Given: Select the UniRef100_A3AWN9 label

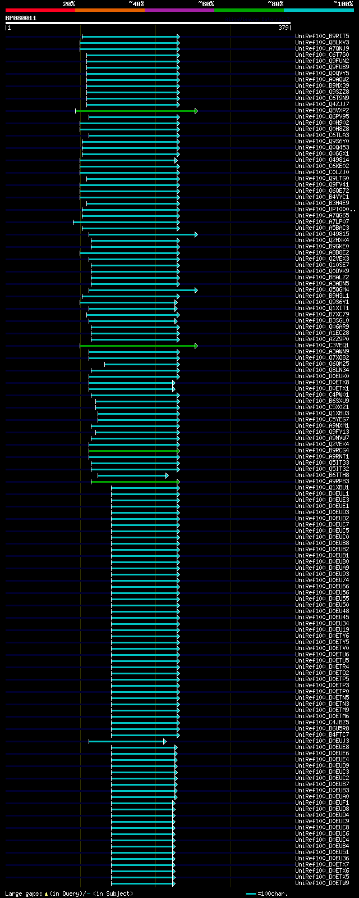Looking at the screenshot, I should click(x=322, y=352).
